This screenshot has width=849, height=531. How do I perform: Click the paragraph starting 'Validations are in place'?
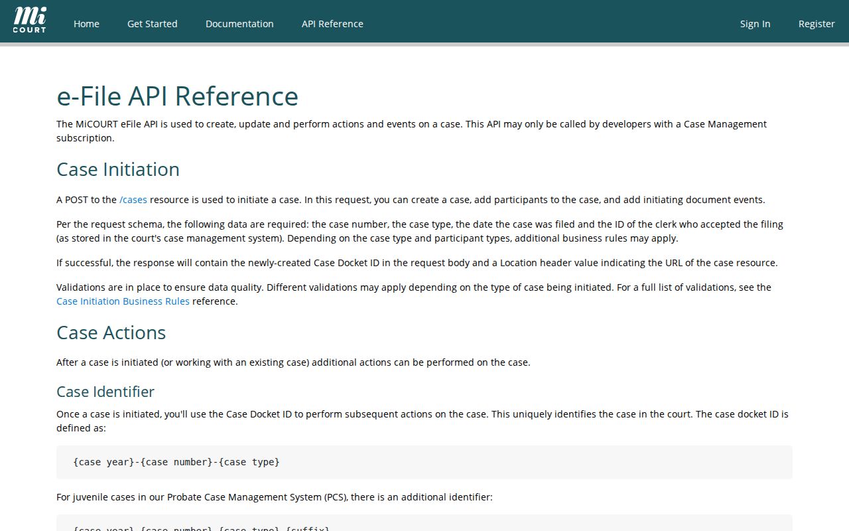pos(424,295)
